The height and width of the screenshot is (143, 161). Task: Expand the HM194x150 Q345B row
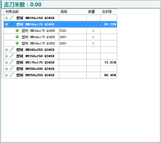[6, 18]
